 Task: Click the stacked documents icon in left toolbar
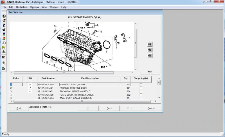click(4, 16)
